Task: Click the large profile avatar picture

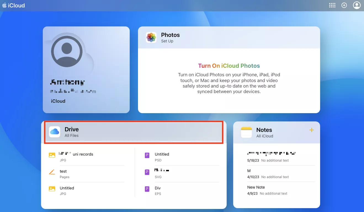Action: tap(67, 51)
